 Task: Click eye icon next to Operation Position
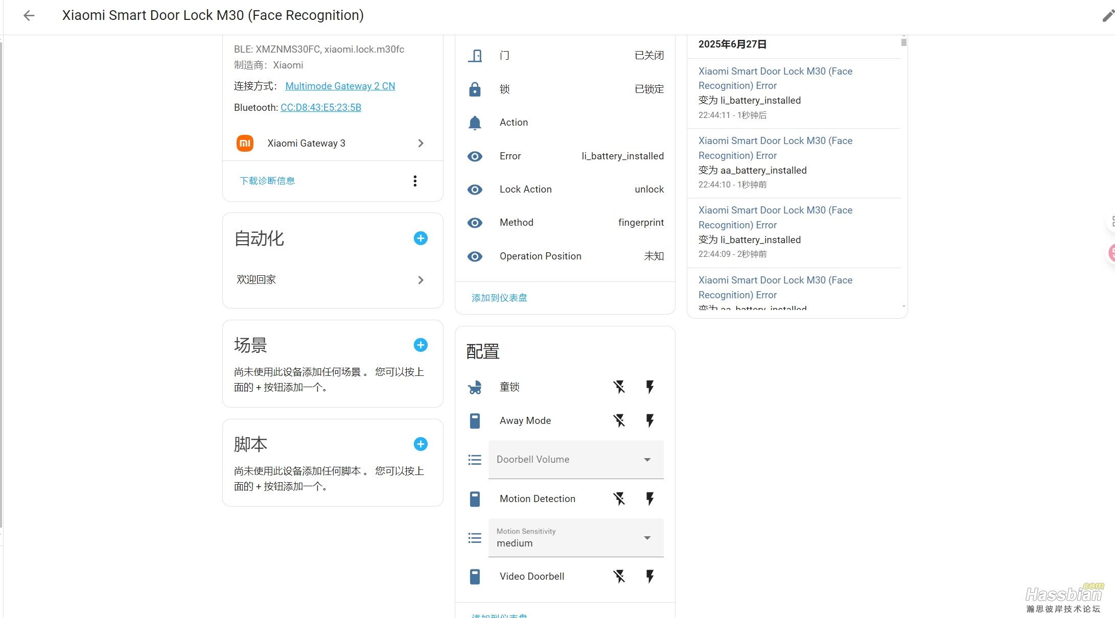click(x=475, y=256)
